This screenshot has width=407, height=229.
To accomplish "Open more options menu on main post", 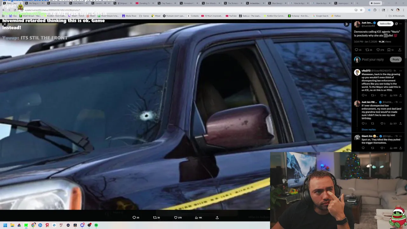I will 401,24.
